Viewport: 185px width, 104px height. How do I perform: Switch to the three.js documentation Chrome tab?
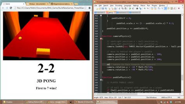(37, 4)
